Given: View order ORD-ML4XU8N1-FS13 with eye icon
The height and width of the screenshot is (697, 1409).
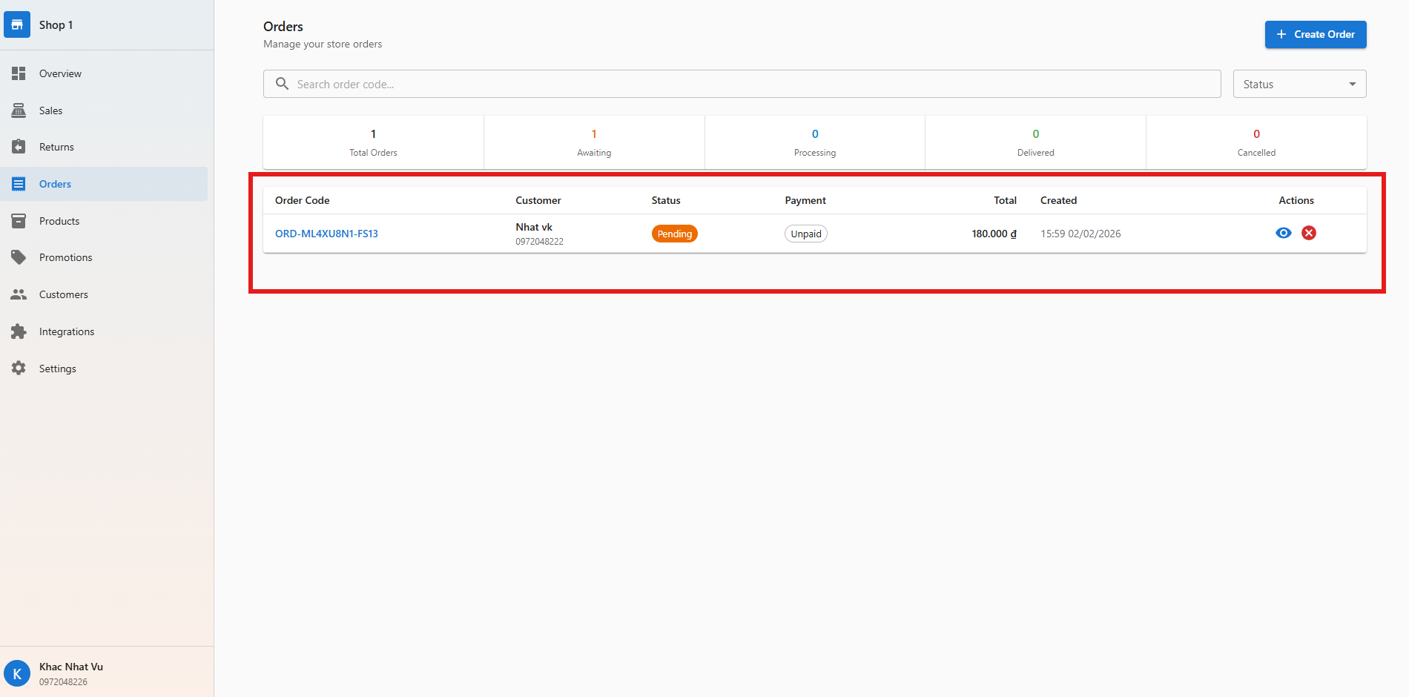Looking at the screenshot, I should 1284,233.
